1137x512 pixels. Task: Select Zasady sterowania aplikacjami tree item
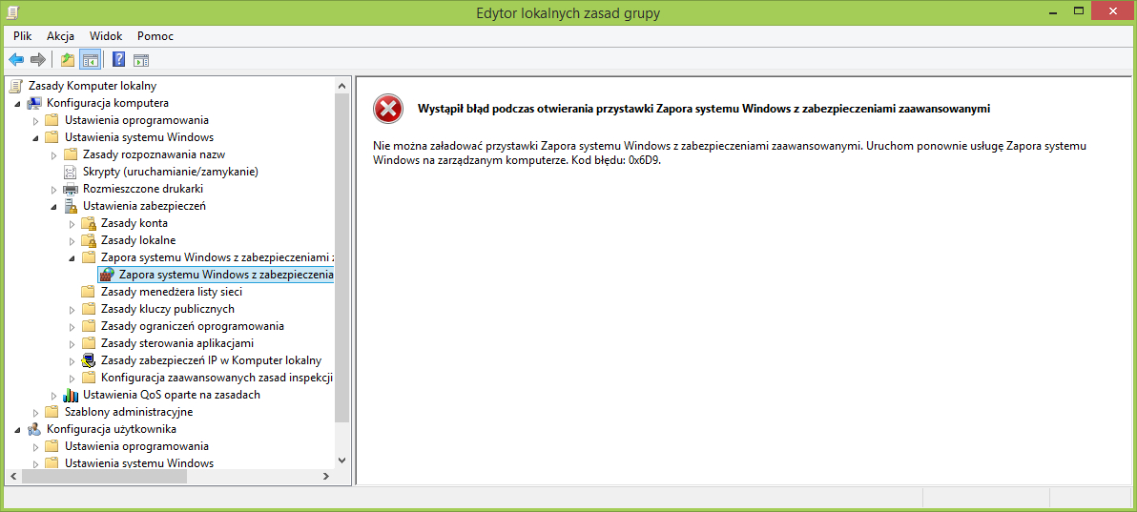pos(176,344)
